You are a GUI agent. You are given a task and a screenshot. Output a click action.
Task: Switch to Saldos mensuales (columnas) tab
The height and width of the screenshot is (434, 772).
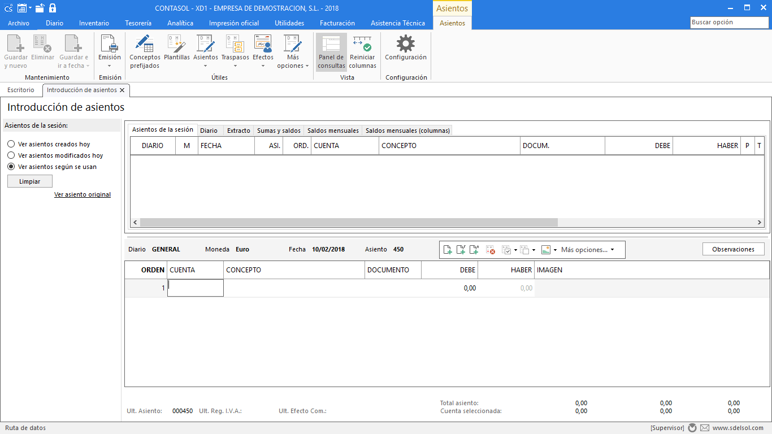point(407,131)
